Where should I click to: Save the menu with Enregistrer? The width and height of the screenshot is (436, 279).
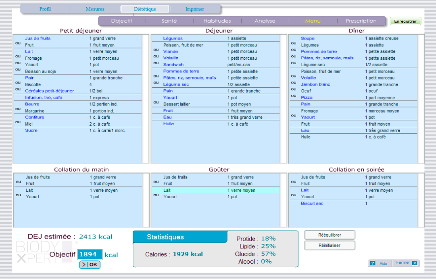point(405,21)
